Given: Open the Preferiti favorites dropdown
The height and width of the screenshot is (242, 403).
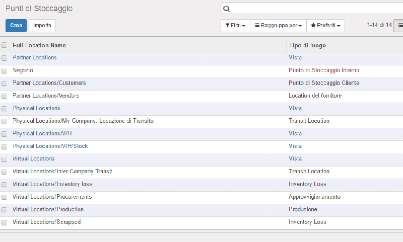Looking at the screenshot, I should point(325,25).
